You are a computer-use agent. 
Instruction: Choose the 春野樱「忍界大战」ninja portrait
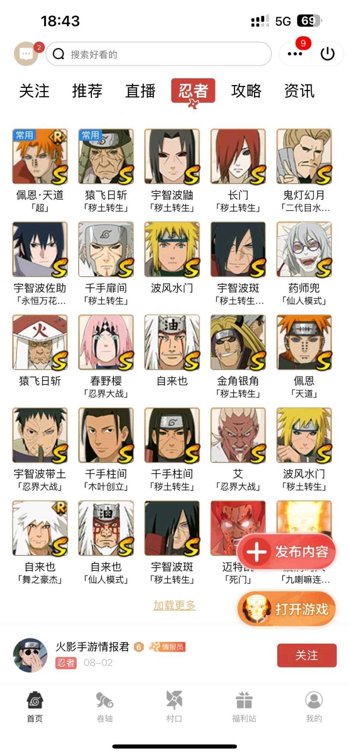(106, 342)
